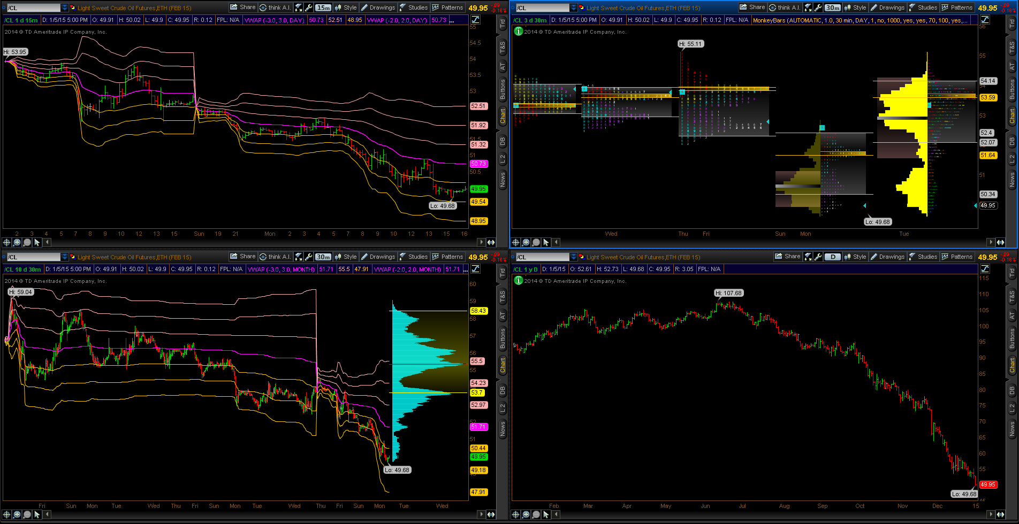
Task: Open Drawings in the MonkeyBars chart toolbar
Action: (x=887, y=7)
